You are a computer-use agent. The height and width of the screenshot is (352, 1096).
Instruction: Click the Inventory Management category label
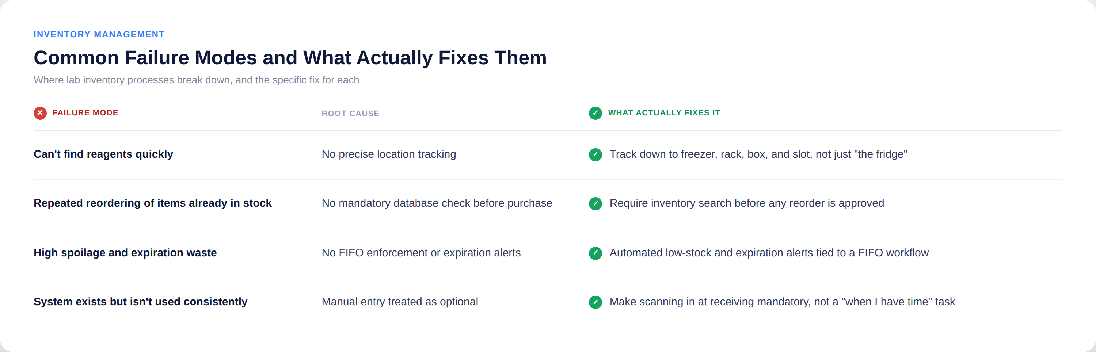(x=99, y=34)
